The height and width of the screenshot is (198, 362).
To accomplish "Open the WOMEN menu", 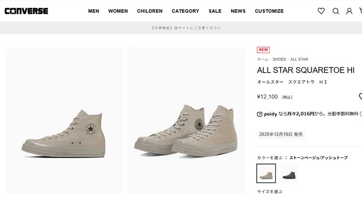I will pos(118,11).
